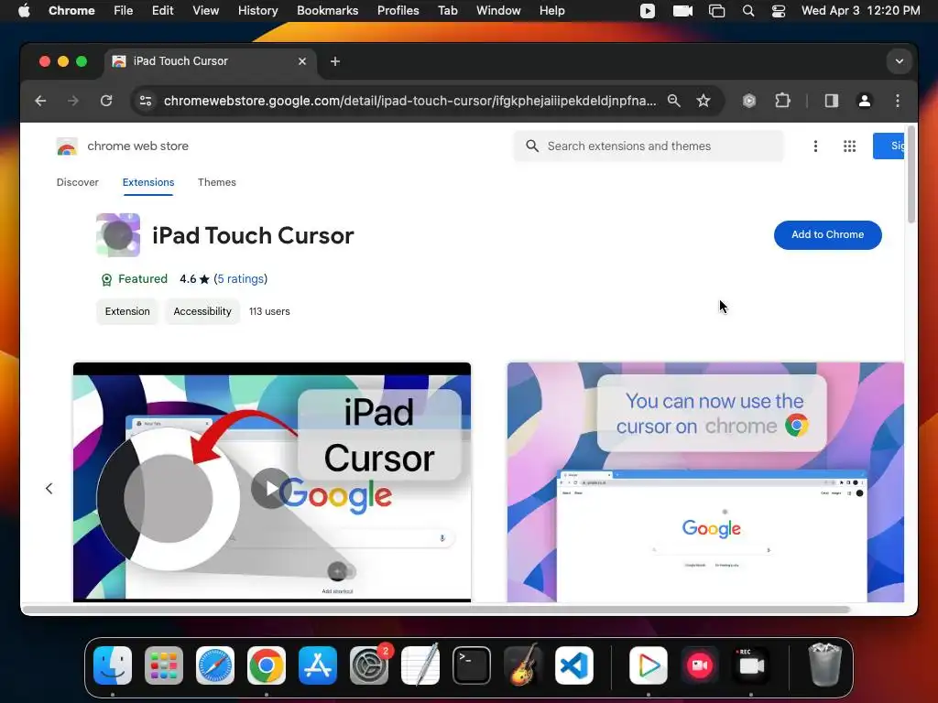Click the Wed Apr 3 12:20 PM clock
This screenshot has width=938, height=703.
click(x=860, y=11)
